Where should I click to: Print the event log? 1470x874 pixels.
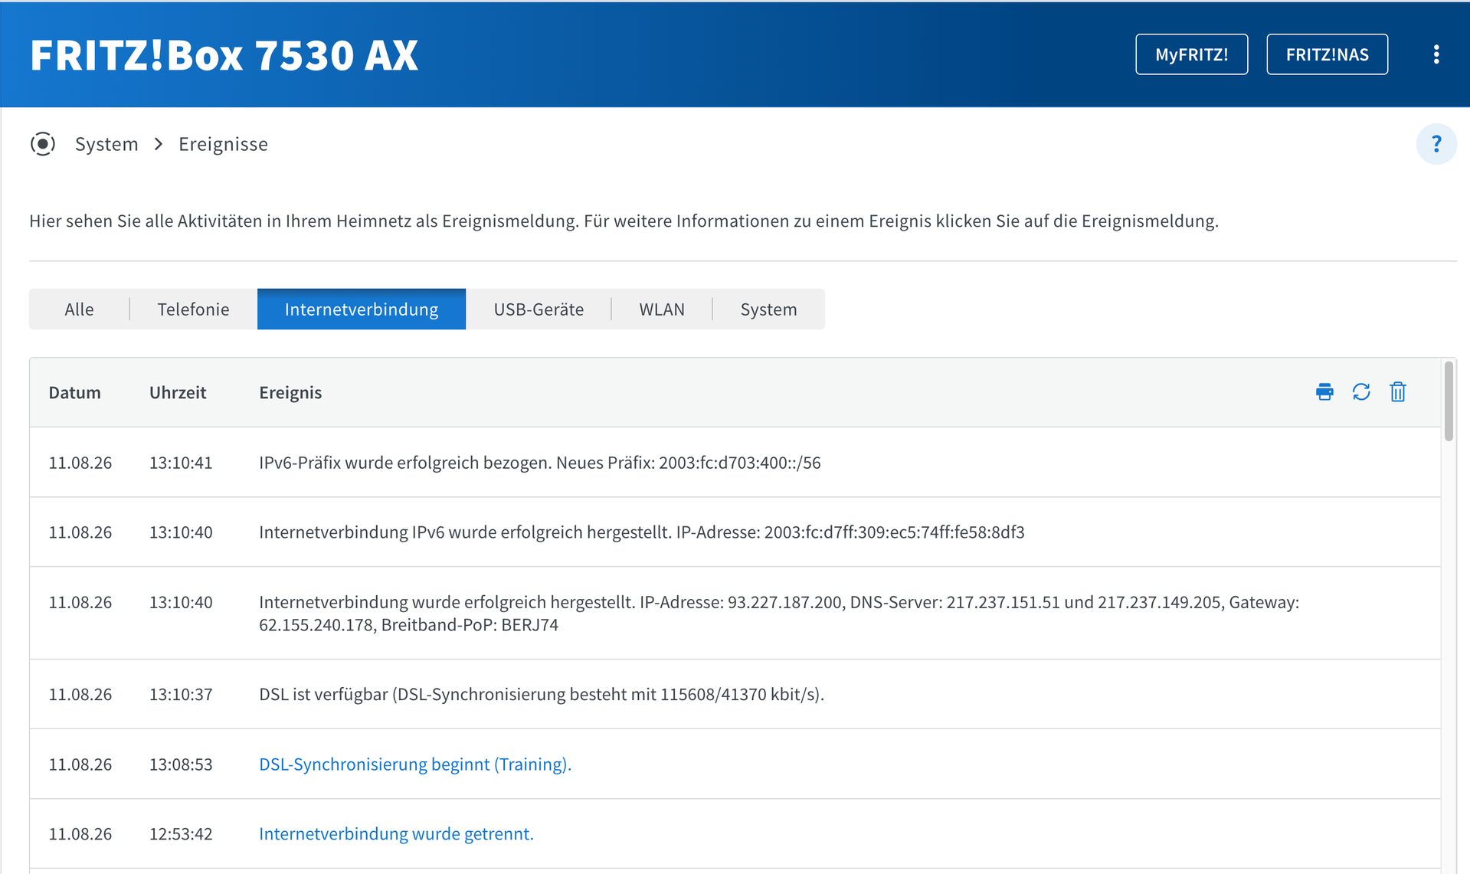[1324, 392]
